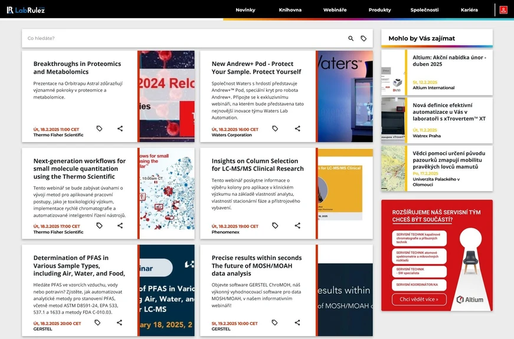The image size is (514, 339).
Task: Open 'Next-generation workflows for small molecule quantitation' title
Action: pos(79,169)
